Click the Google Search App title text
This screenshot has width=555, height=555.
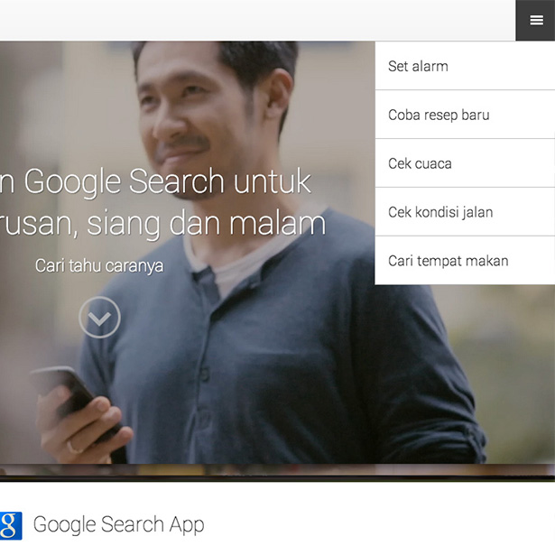tap(118, 524)
